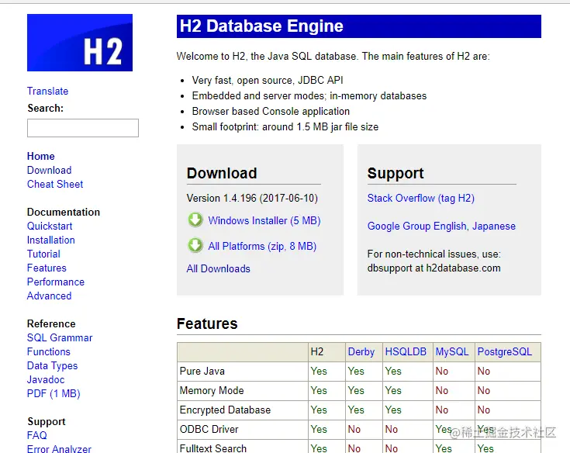Click the Version 1.4.196 (2017-06-10) text

tap(252, 198)
